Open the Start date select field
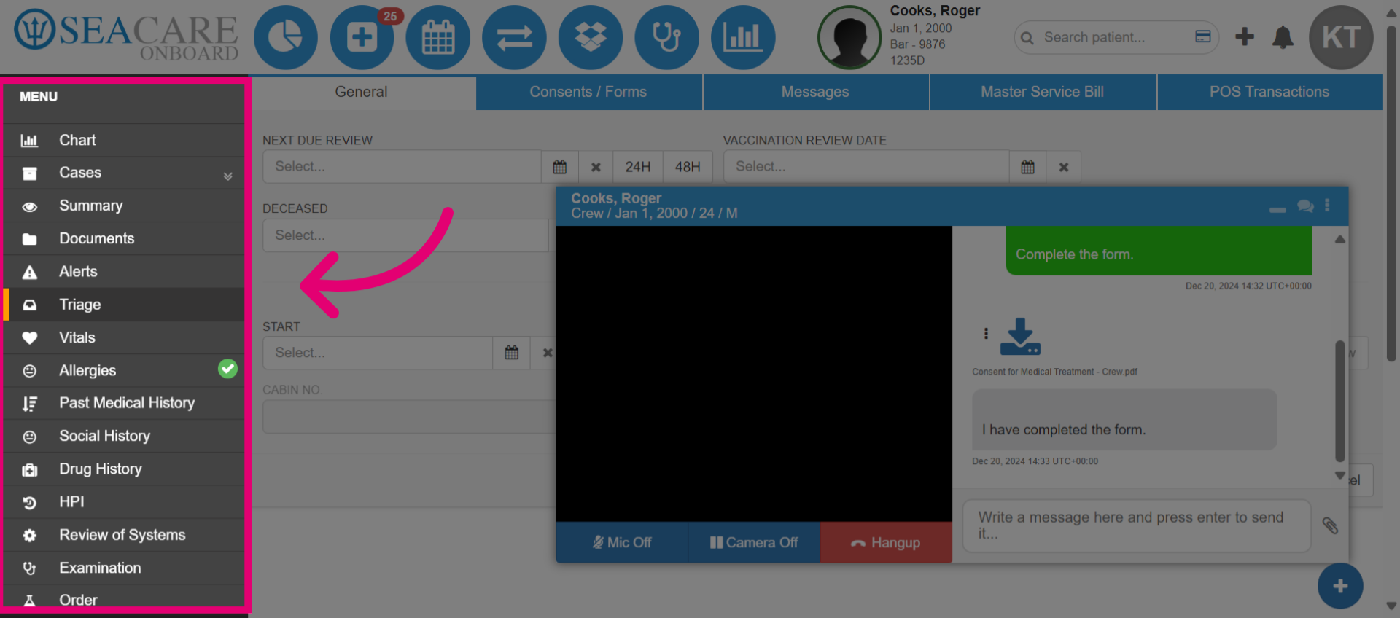 (378, 353)
